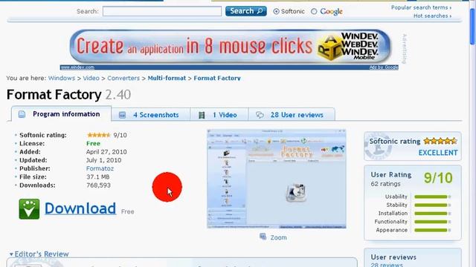
Task: Go to Video breadcrumb link
Action: tap(91, 78)
